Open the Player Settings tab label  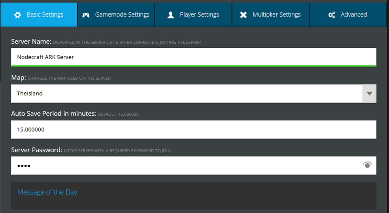(x=199, y=15)
